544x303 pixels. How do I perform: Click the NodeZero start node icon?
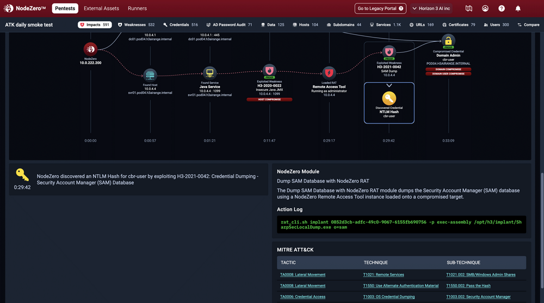90,48
